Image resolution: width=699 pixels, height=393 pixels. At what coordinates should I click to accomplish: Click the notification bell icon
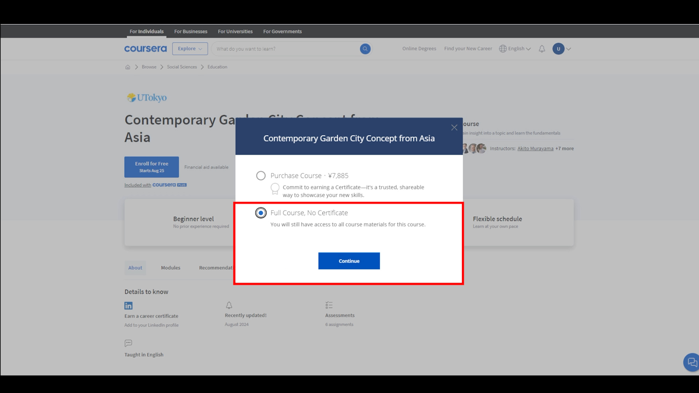pos(541,48)
